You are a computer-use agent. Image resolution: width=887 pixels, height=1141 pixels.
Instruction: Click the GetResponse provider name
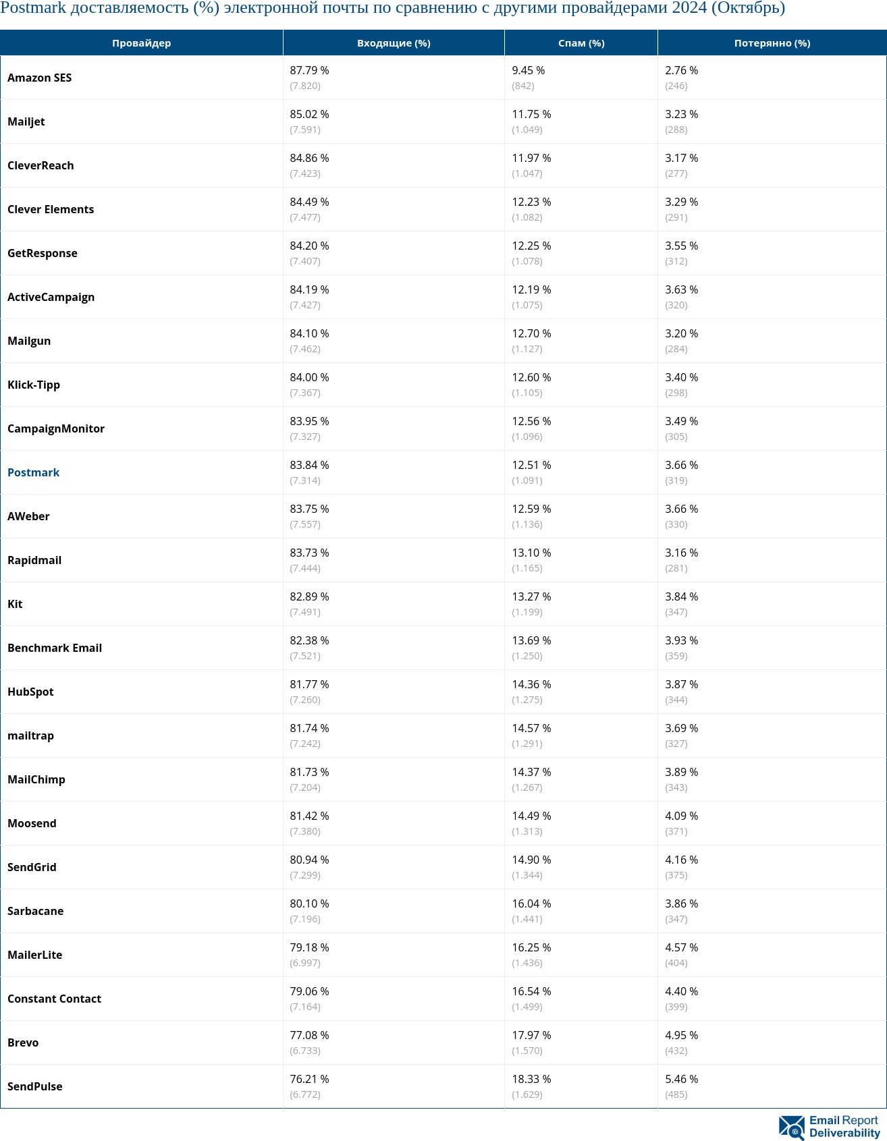point(43,253)
